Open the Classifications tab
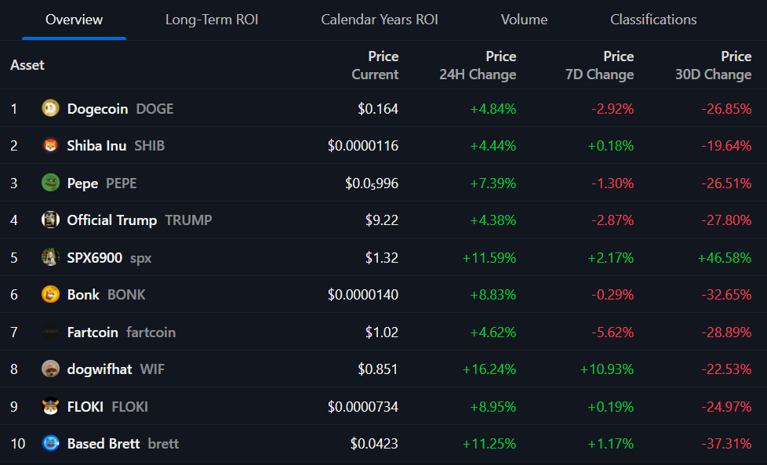The image size is (767, 465). (653, 20)
